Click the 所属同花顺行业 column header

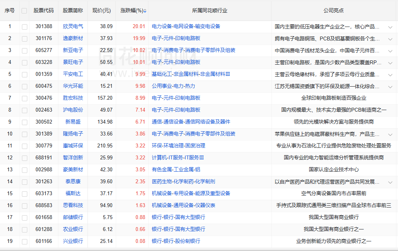click(210, 10)
